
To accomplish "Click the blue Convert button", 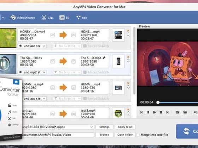I will [x=187, y=131].
